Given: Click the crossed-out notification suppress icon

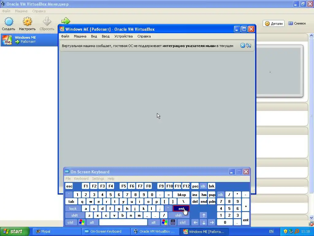Looking at the screenshot, I should tap(249, 45).
